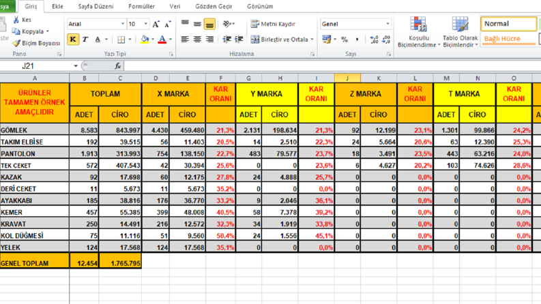Toggle bottom align button highlighted
The width and height of the screenshot is (541, 304).
209,24
